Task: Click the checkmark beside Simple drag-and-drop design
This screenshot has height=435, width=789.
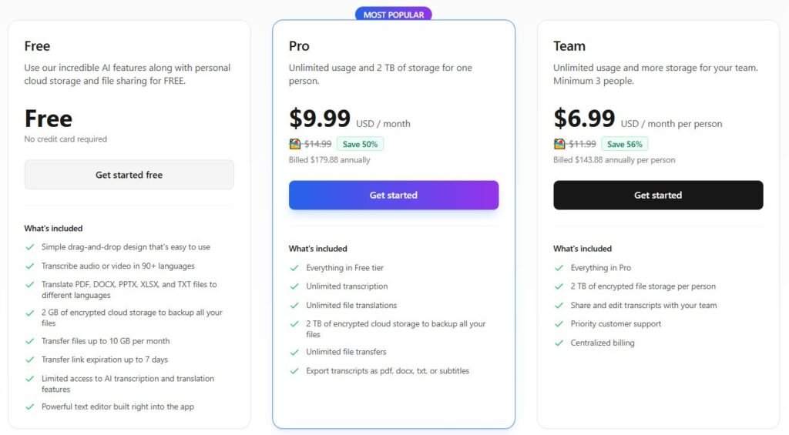Action: 30,247
